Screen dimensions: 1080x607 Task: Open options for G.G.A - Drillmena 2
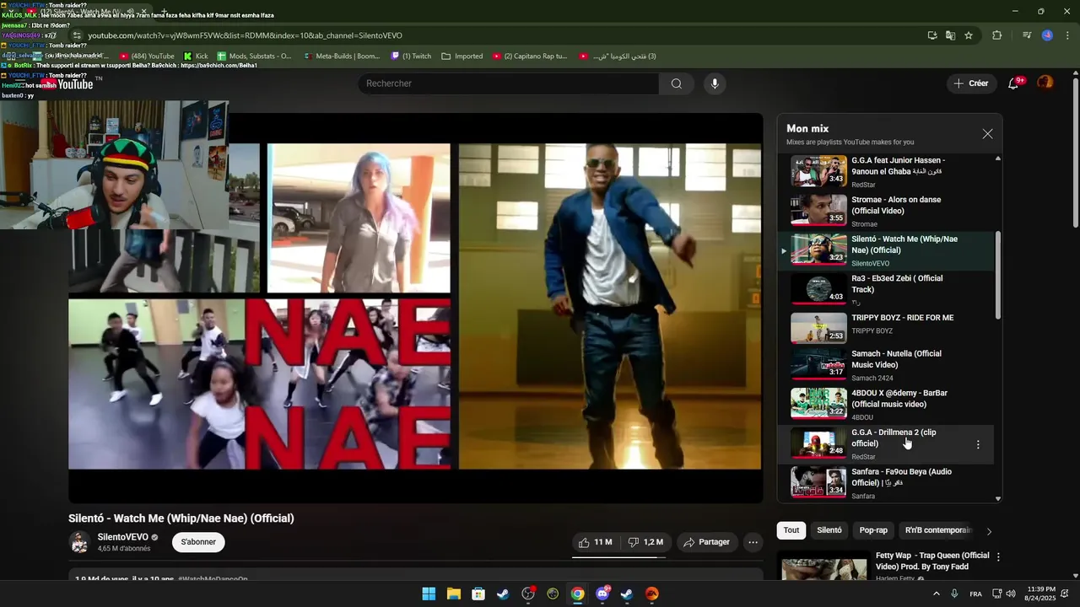[978, 444]
